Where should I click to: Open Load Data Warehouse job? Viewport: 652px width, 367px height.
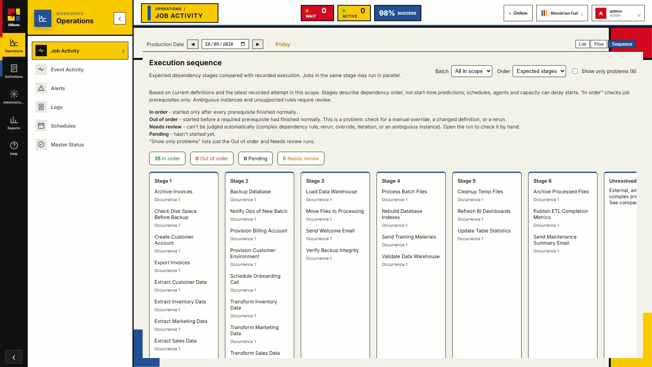[x=331, y=192]
